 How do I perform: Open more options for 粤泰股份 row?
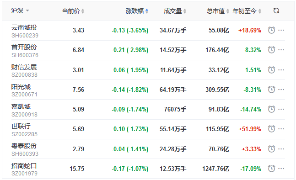(x=281, y=149)
